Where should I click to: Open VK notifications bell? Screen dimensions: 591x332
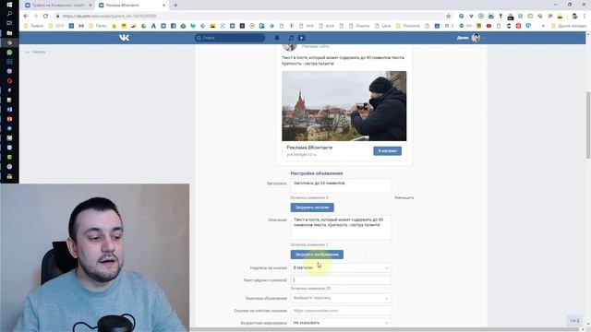277,38
